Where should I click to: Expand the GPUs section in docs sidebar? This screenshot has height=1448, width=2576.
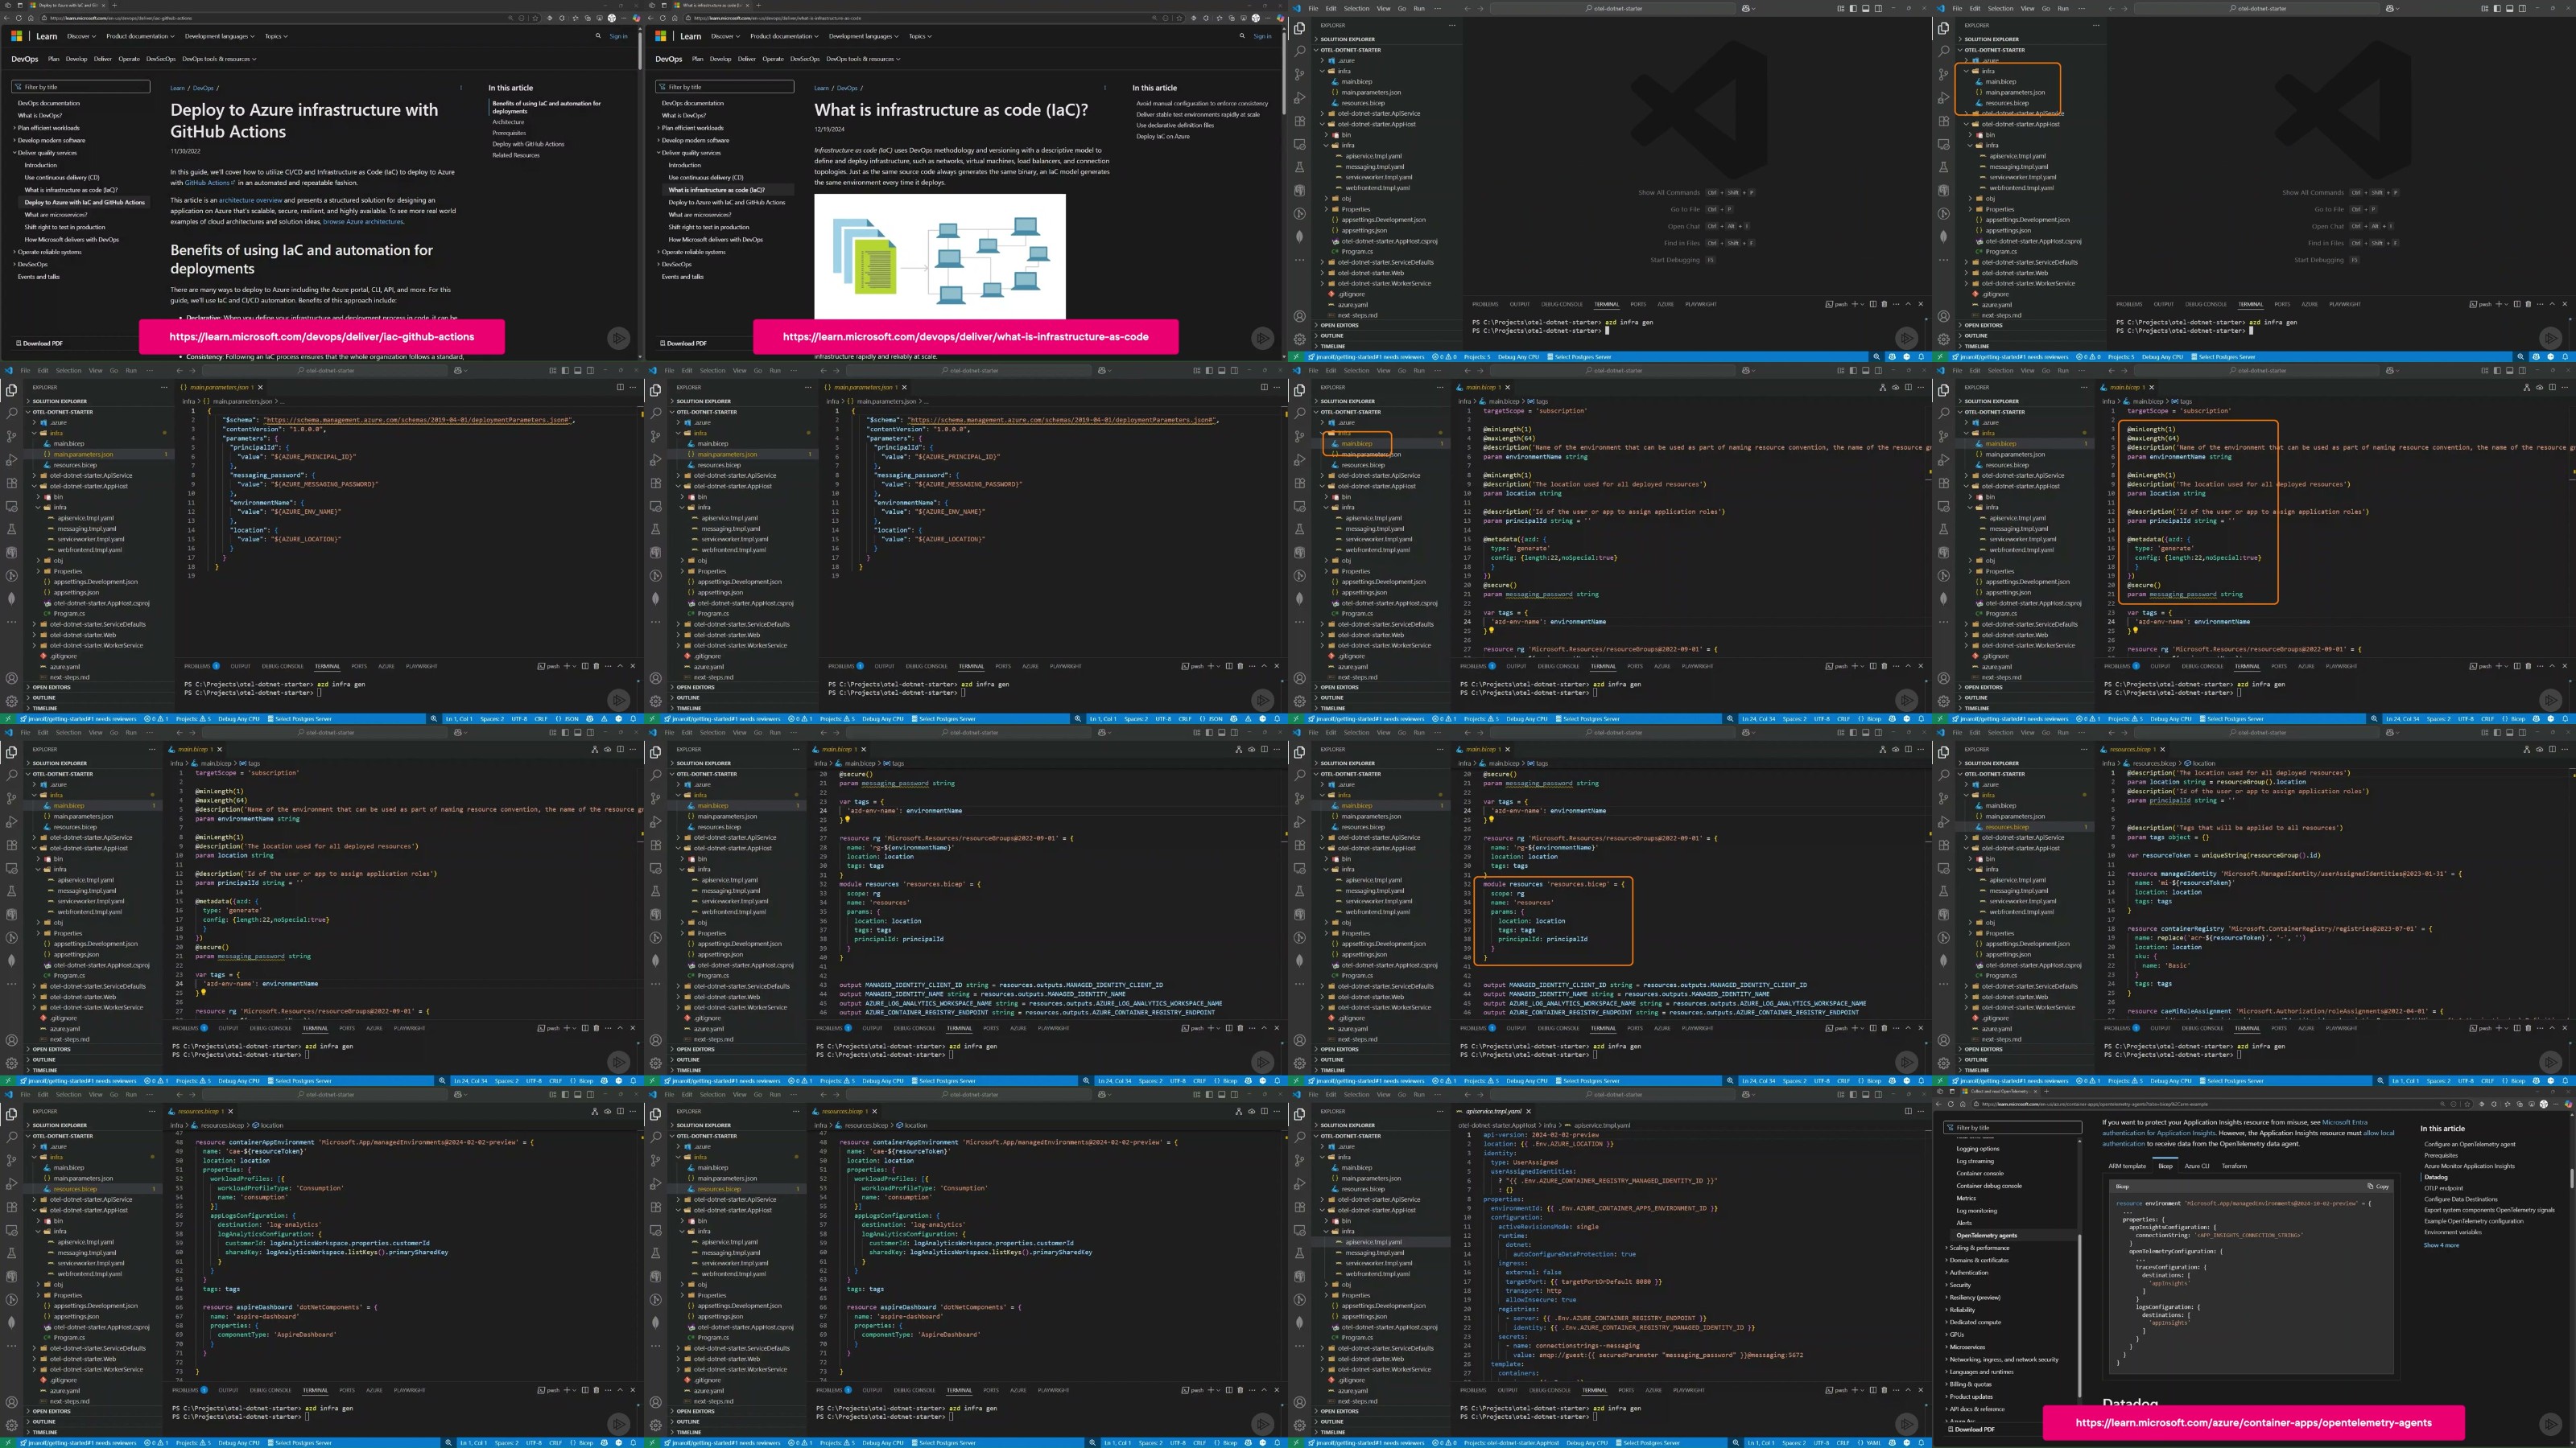coord(1957,1334)
